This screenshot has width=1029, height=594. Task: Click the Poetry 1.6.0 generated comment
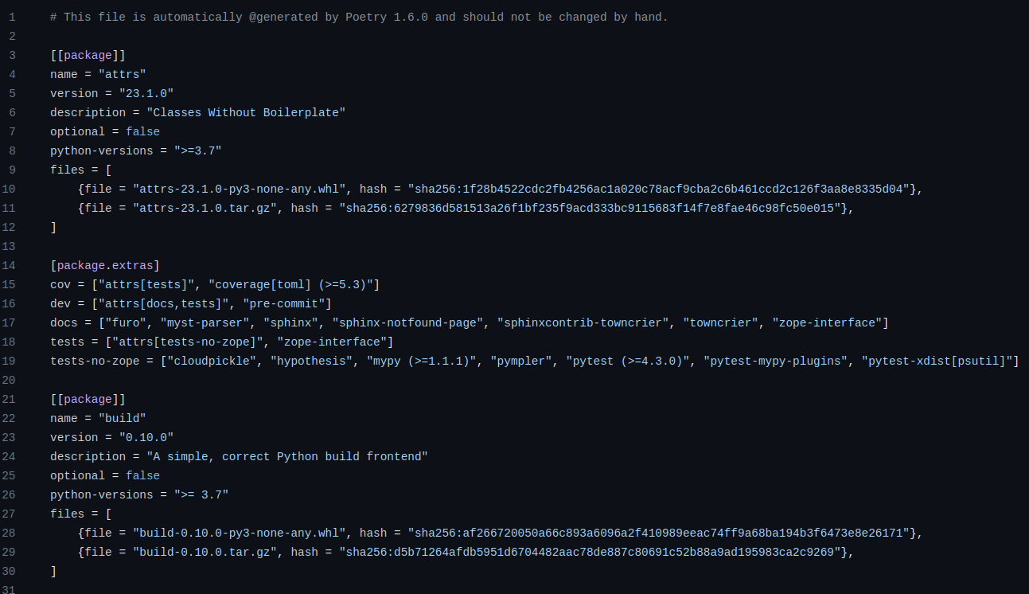(359, 17)
